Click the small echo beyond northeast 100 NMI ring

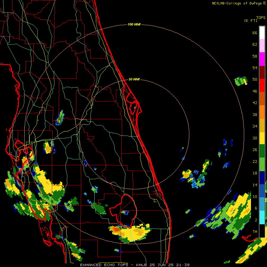click(241, 81)
